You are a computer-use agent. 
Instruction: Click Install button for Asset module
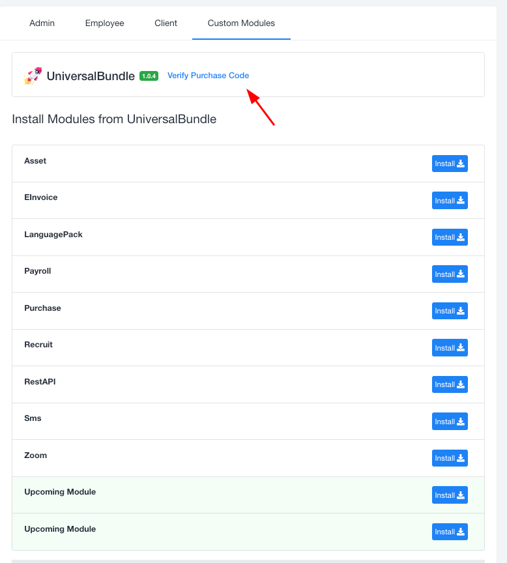tap(450, 164)
